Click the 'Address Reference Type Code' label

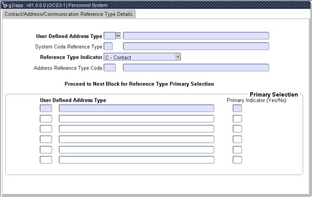(68, 68)
